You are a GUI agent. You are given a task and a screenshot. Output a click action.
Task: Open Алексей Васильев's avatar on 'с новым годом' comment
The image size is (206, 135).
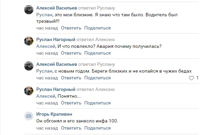29,66
